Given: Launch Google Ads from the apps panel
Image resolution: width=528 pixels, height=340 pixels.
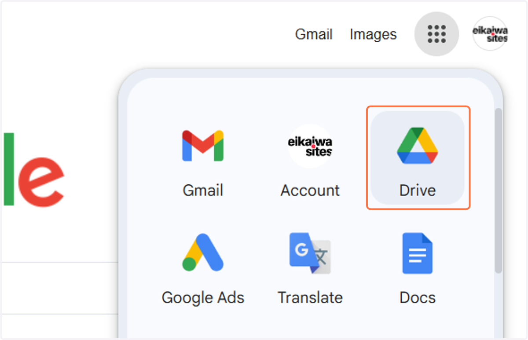Looking at the screenshot, I should click(203, 269).
